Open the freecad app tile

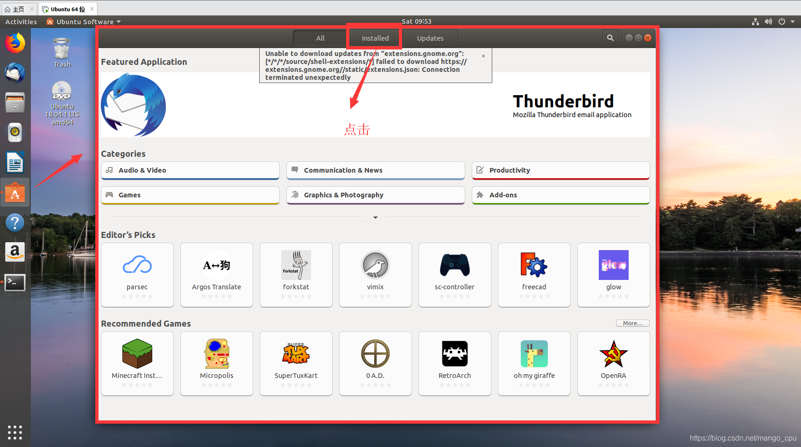pos(534,275)
